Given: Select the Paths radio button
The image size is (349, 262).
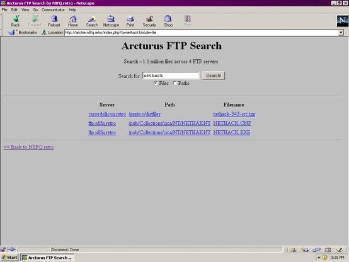Looking at the screenshot, I should coord(174,83).
